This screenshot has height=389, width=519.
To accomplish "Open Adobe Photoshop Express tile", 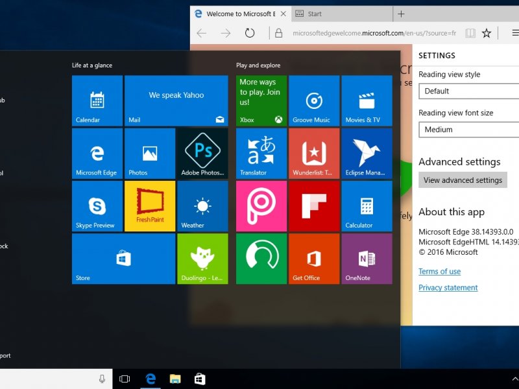I will point(202,154).
